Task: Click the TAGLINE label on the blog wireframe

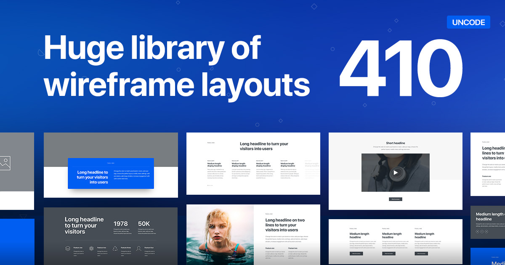Action: 210,143
